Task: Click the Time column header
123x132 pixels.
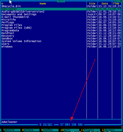Action: [116, 4]
